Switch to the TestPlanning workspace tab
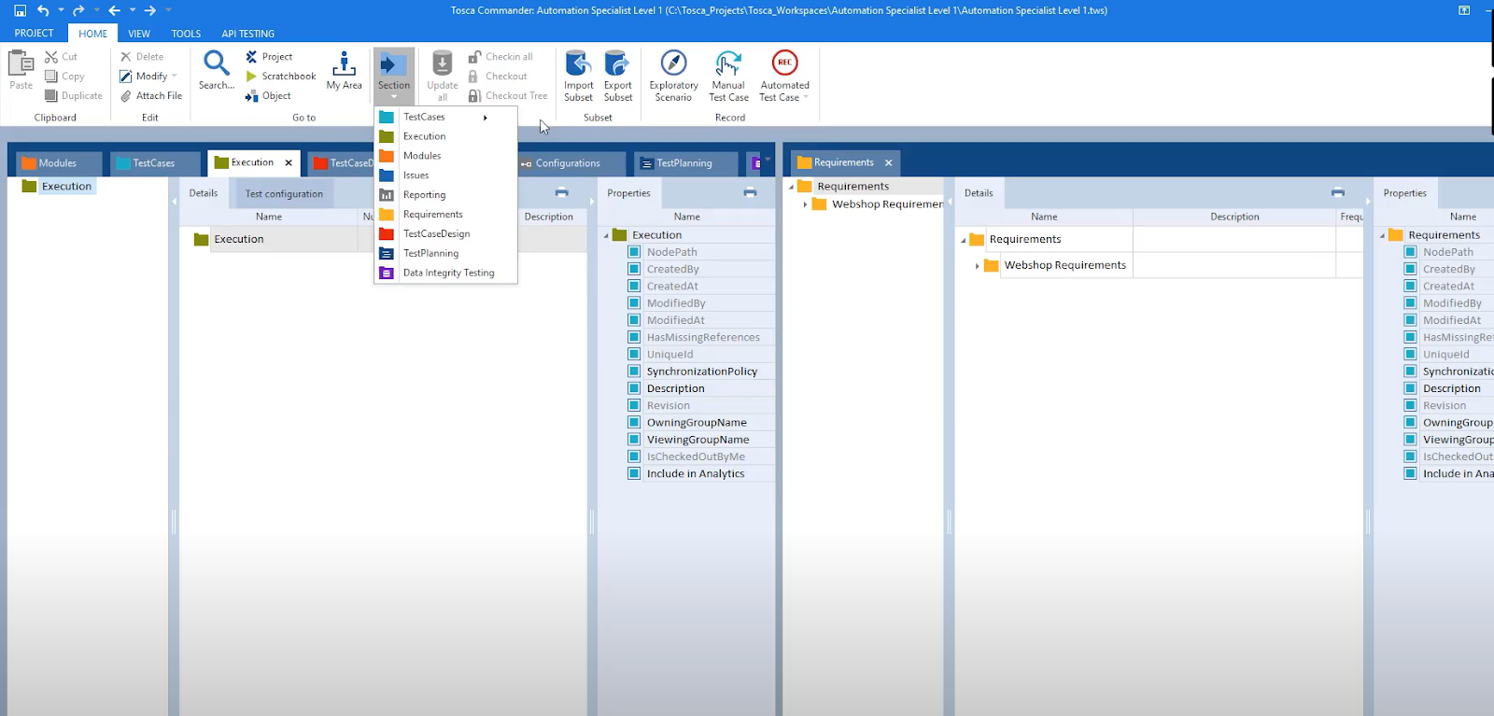The image size is (1494, 716). click(x=684, y=163)
